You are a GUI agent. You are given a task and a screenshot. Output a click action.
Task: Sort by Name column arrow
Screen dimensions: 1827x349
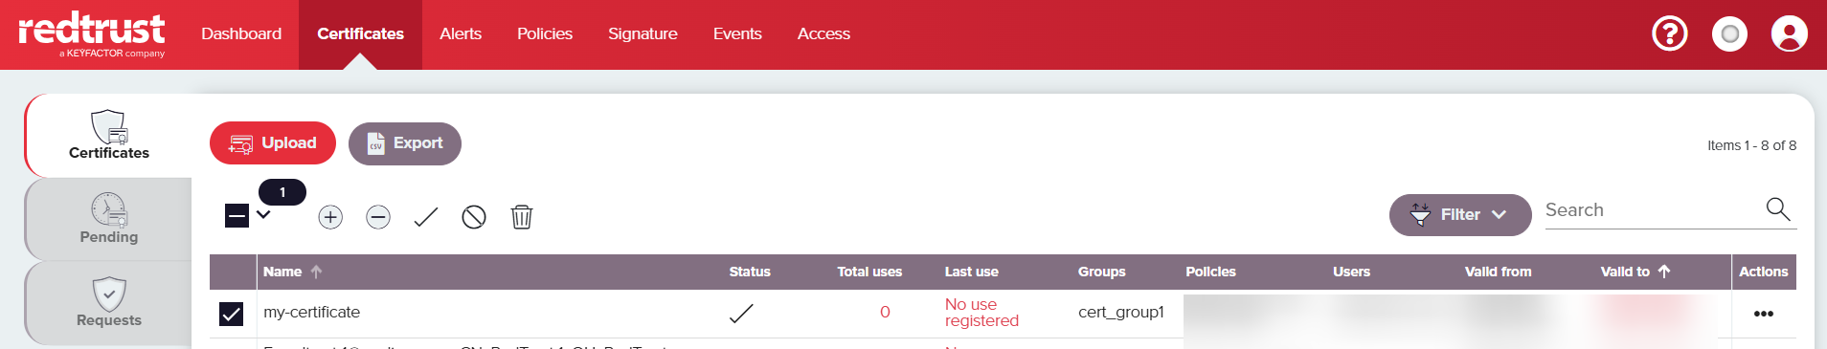coord(316,272)
